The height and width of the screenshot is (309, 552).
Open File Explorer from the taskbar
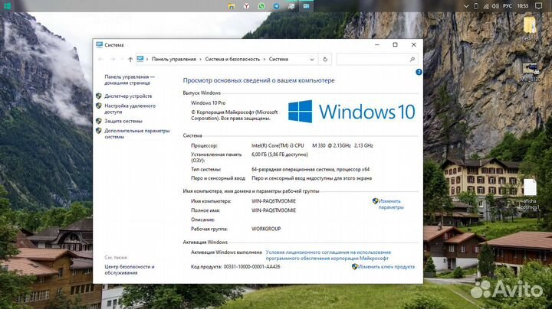pyautogui.click(x=232, y=6)
